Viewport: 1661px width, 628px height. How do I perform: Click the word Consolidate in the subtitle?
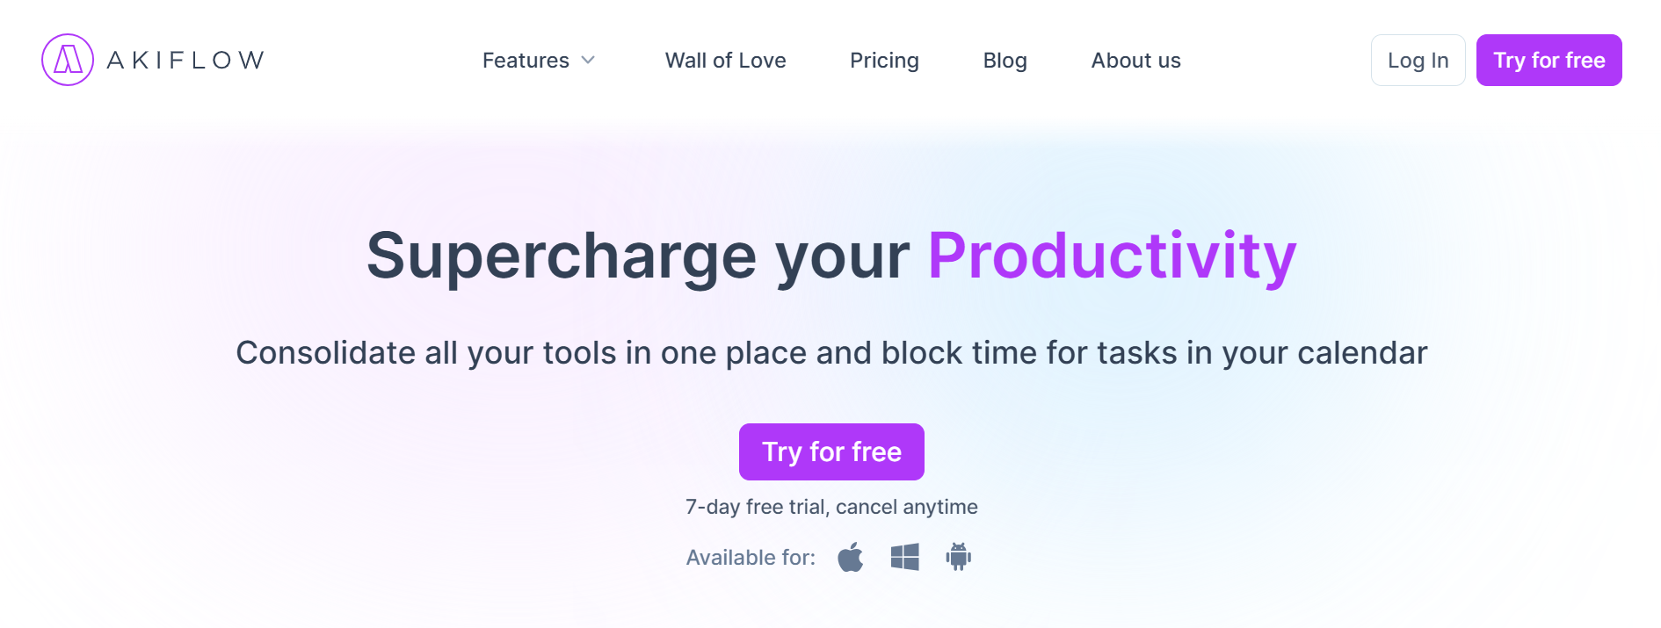click(x=325, y=353)
